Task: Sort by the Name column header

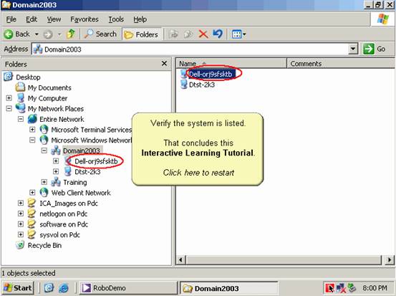Action: (231, 64)
